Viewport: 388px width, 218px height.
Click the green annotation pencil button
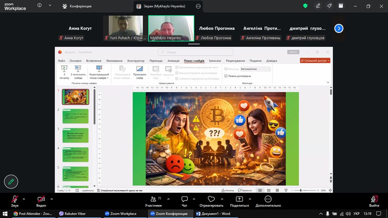point(11,181)
